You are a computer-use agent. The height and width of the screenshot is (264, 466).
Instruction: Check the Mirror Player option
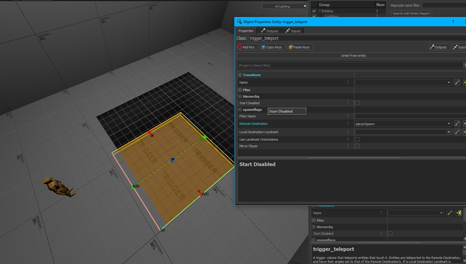(357, 146)
